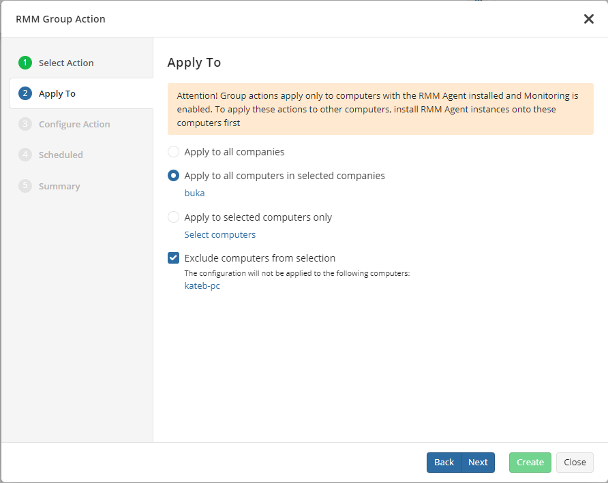
Task: Go to the Select Action step
Action: coord(66,63)
